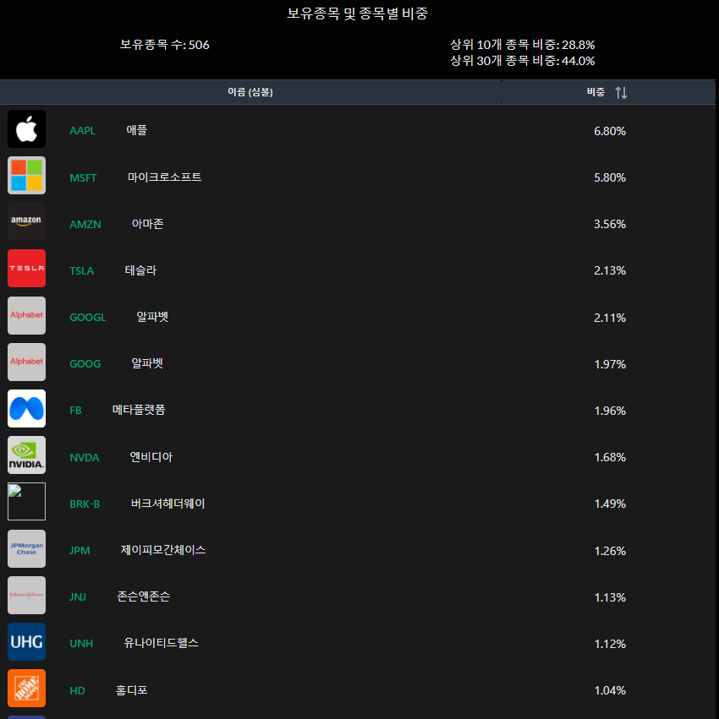Image resolution: width=719 pixels, height=719 pixels.
Task: Click the Home Depot logo icon
Action: (x=26, y=689)
